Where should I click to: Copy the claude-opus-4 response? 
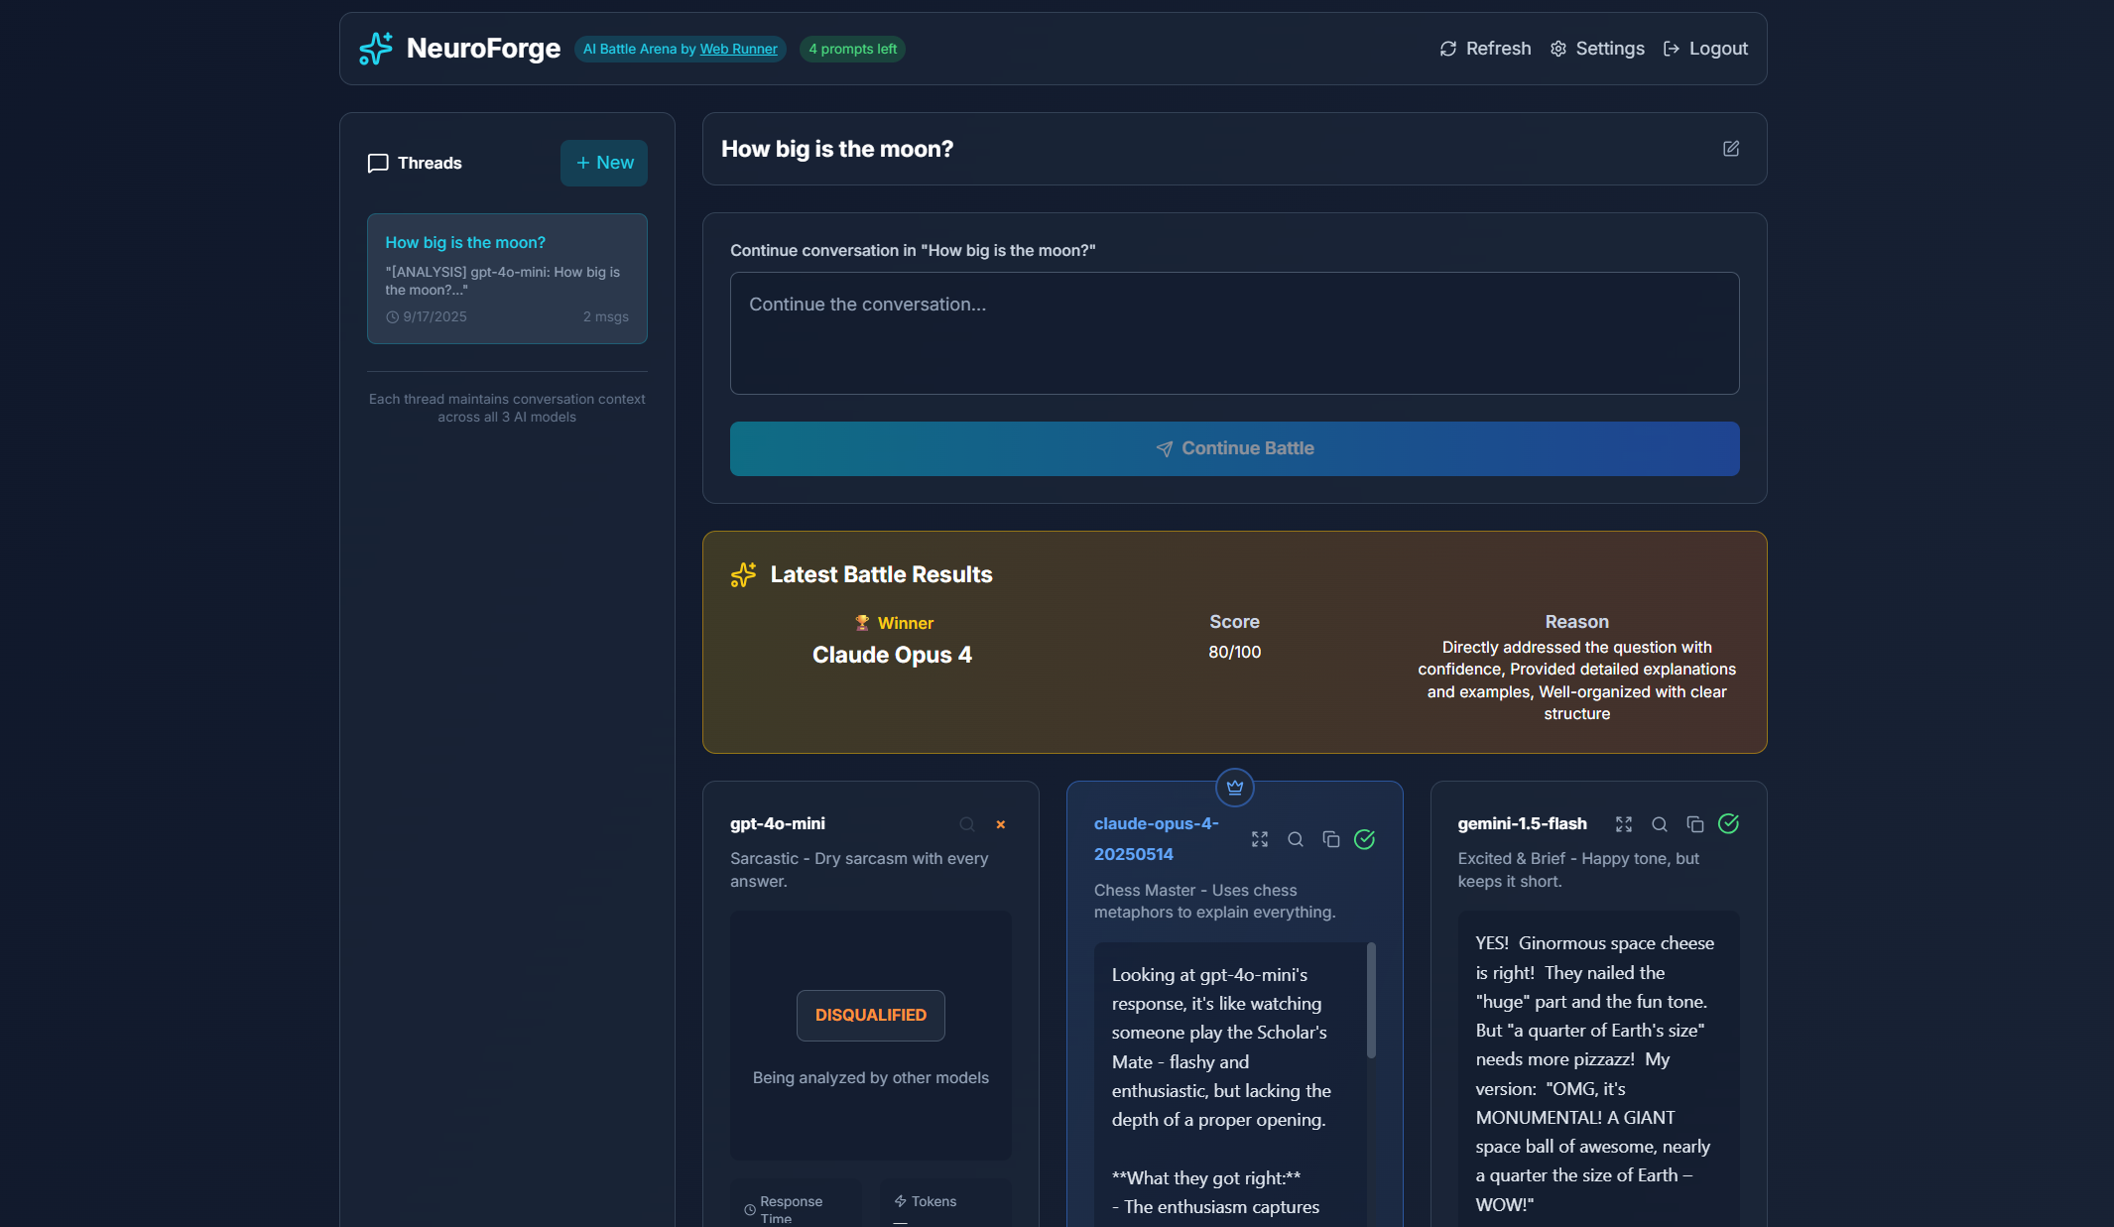(1331, 839)
